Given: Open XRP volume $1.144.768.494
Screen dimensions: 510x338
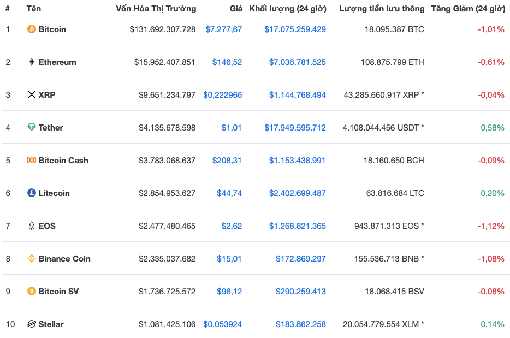Looking at the screenshot, I should 297,95.
